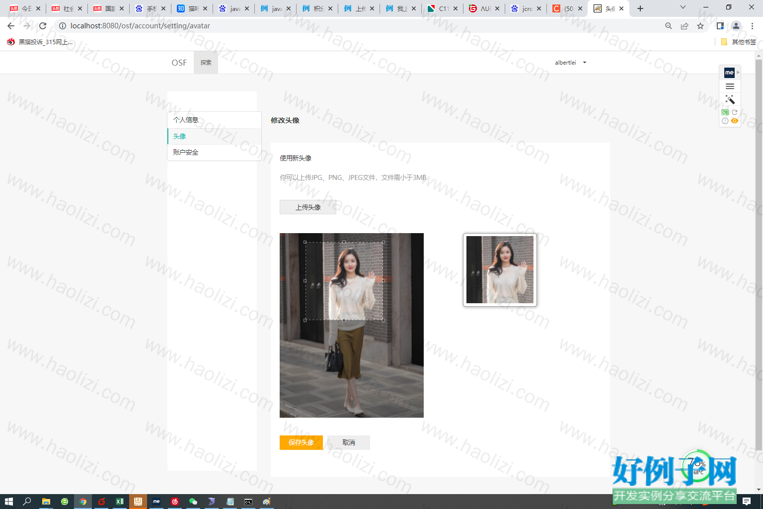
Task: Open the albertlei account dropdown
Action: (x=570, y=63)
